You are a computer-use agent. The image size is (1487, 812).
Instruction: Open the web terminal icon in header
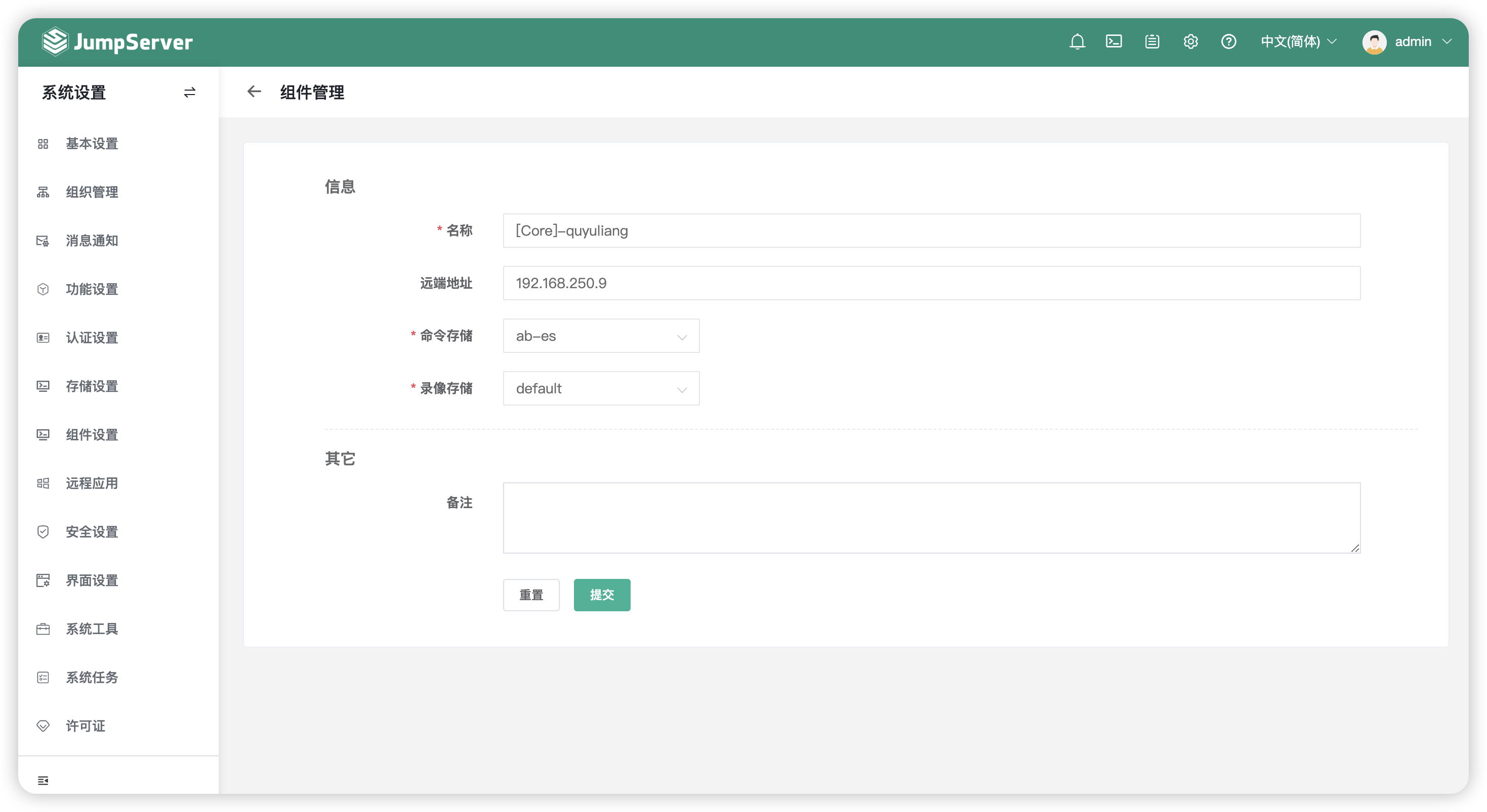[x=1113, y=41]
